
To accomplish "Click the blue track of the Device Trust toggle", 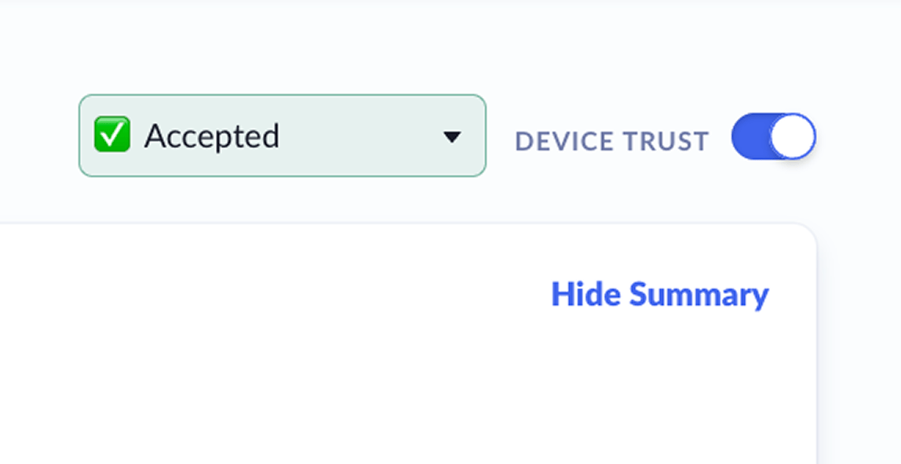I will 750,136.
